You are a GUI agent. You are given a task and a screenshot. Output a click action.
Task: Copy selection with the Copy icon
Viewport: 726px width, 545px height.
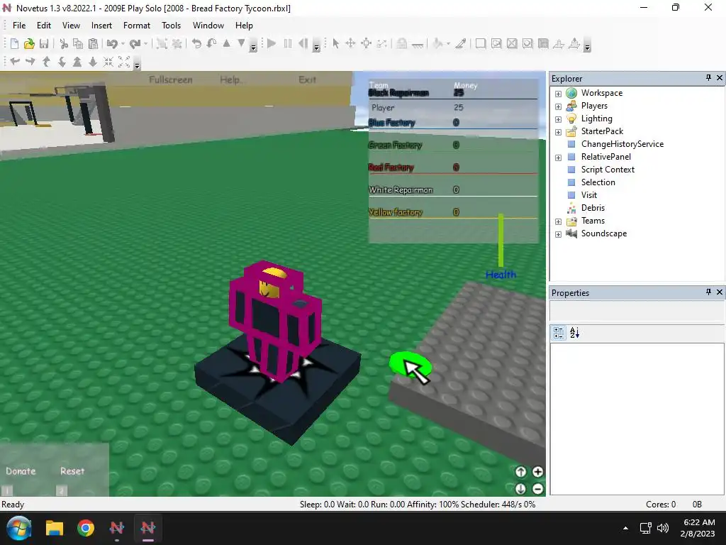pos(78,43)
